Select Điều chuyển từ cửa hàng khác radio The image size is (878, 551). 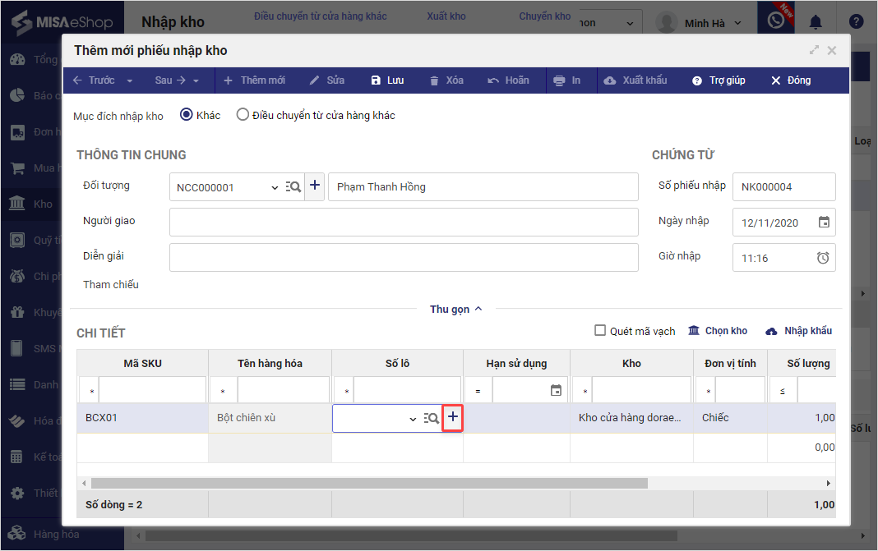click(243, 115)
